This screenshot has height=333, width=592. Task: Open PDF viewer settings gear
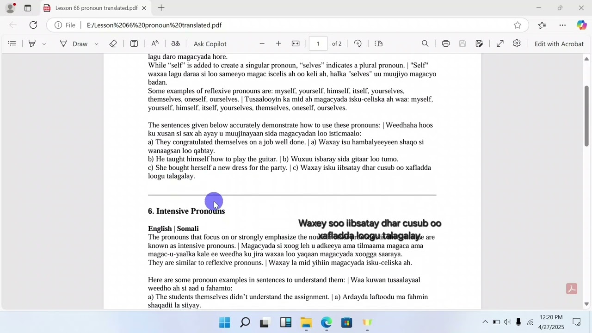coord(517,43)
